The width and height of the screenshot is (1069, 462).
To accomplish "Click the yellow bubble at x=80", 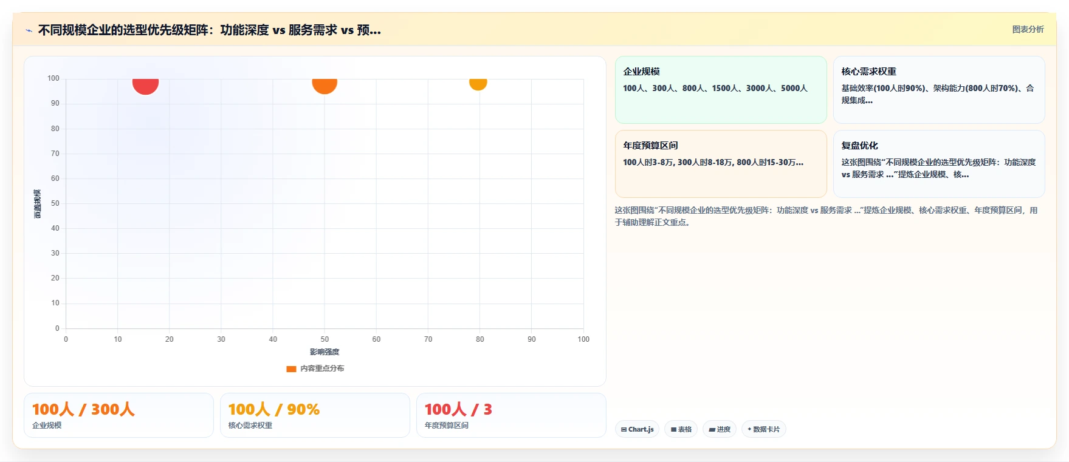I will tap(478, 84).
